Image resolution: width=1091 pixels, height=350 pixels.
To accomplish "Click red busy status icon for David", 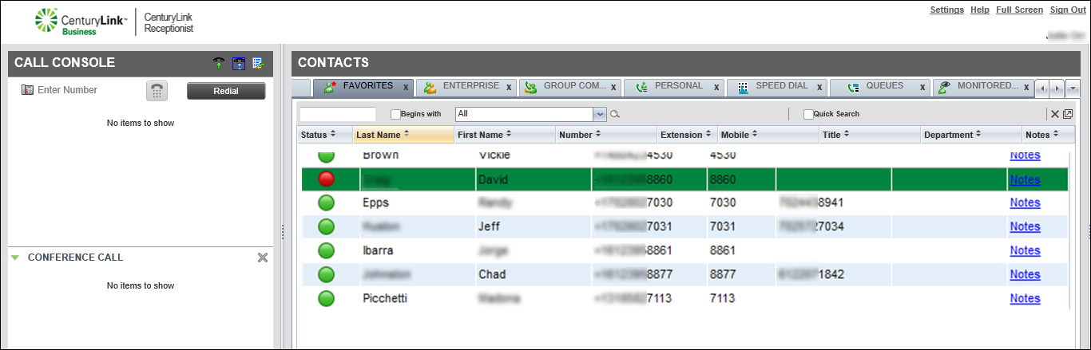I will click(x=326, y=179).
